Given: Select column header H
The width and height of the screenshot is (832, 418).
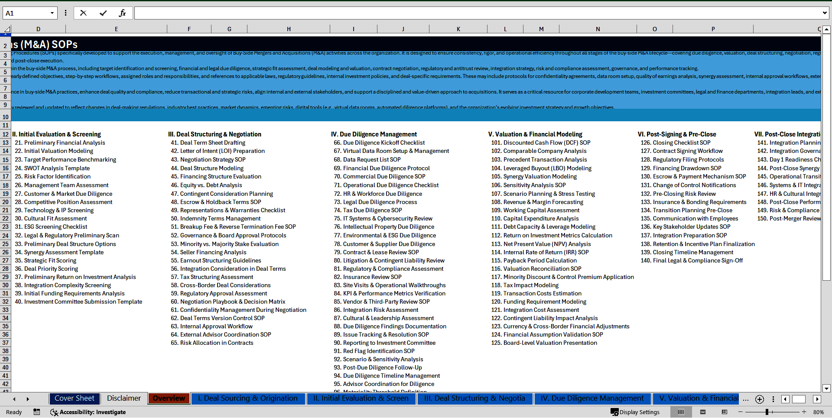Looking at the screenshot, I should coord(289,29).
